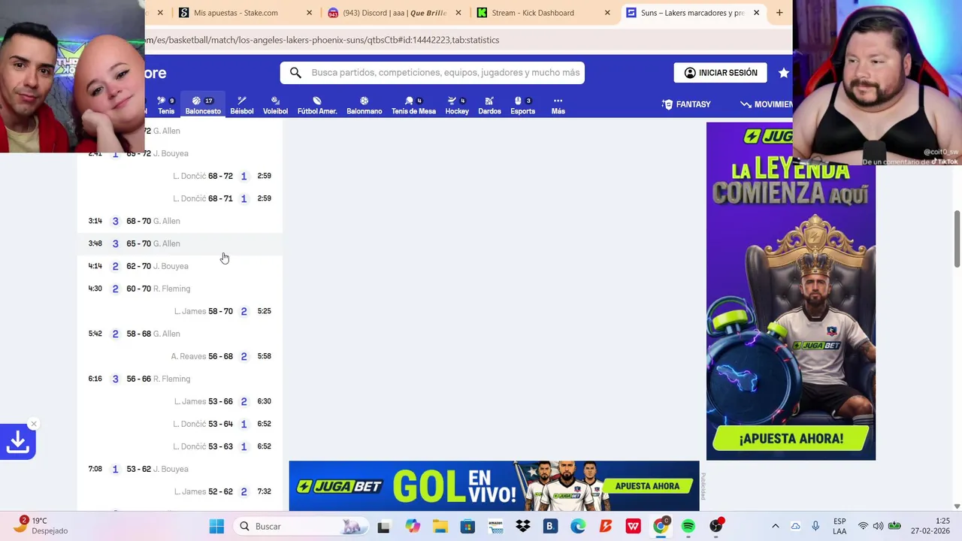Viewport: 962px width, 541px height.
Task: Click the L. Dončić 68 - 72 play
Action: tap(180, 176)
